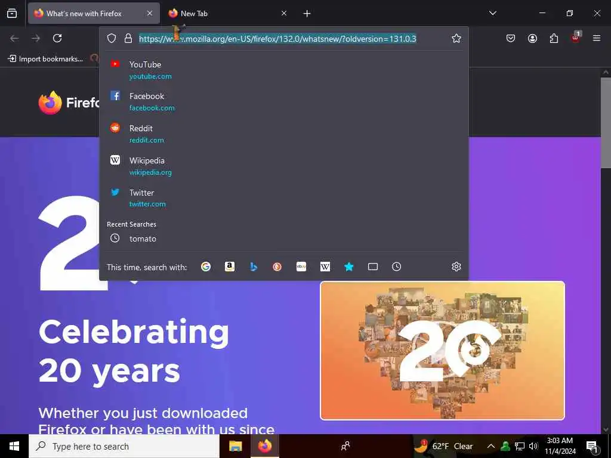The width and height of the screenshot is (611, 458).
Task: Open the tracking protection shield icon
Action: (x=112, y=38)
